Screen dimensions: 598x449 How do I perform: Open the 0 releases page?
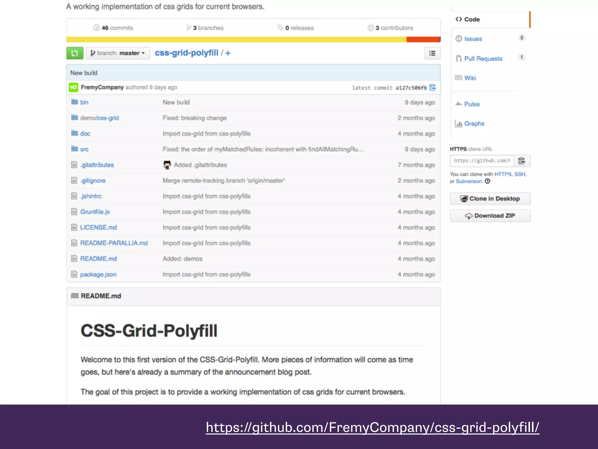point(295,28)
